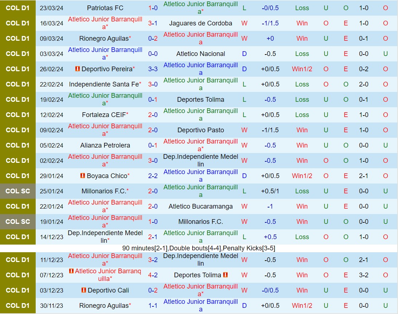The image size is (398, 314).
Task: Open Millonarios F.C. link in the 19/01/24 row
Action: pyautogui.click(x=201, y=221)
